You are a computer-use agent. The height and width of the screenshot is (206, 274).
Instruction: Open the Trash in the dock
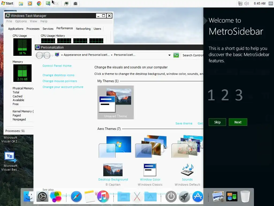pos(245,196)
